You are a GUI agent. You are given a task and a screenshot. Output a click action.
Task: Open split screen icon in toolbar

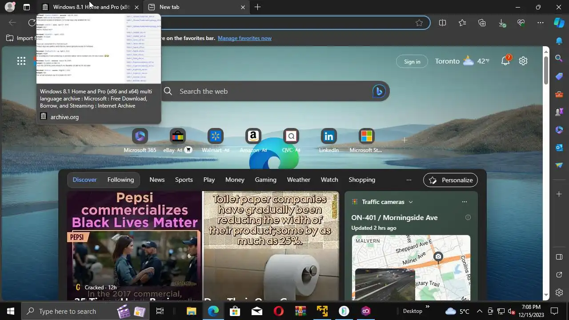[442, 23]
